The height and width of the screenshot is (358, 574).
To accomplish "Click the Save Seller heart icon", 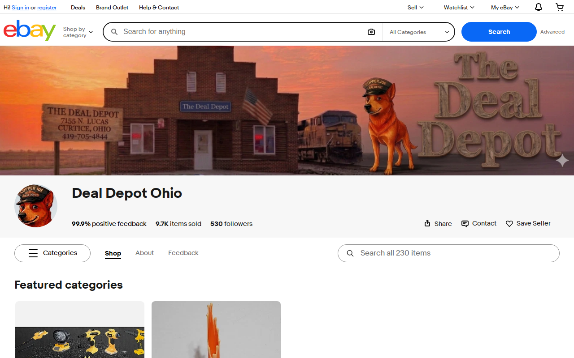I will 509,223.
